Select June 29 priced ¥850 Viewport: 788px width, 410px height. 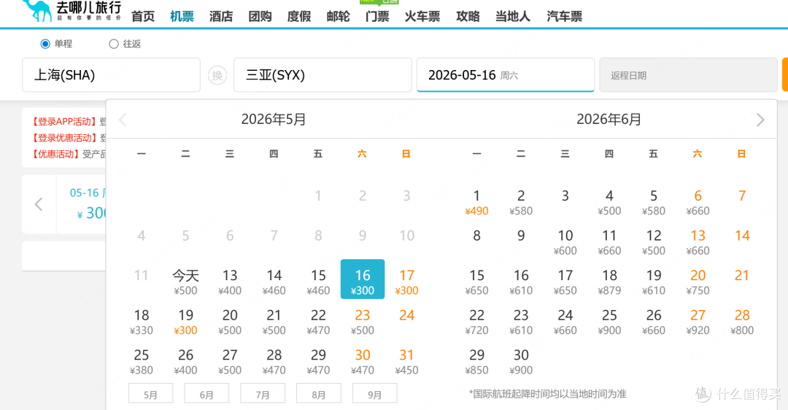(476, 362)
